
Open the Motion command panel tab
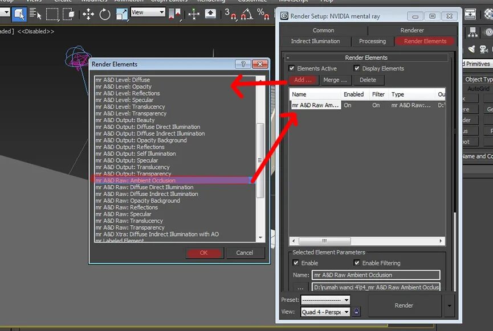488,32
